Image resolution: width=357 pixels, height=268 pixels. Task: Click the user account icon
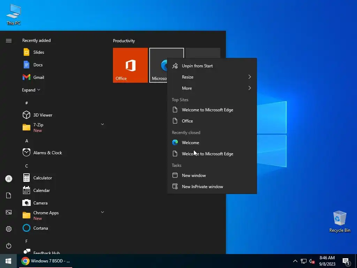point(9,179)
